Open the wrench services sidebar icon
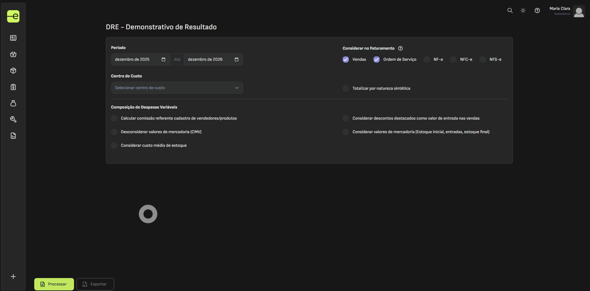 (13, 119)
